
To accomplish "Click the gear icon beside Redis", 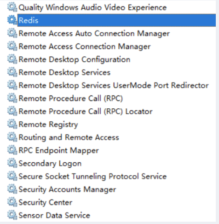I will point(12,20).
